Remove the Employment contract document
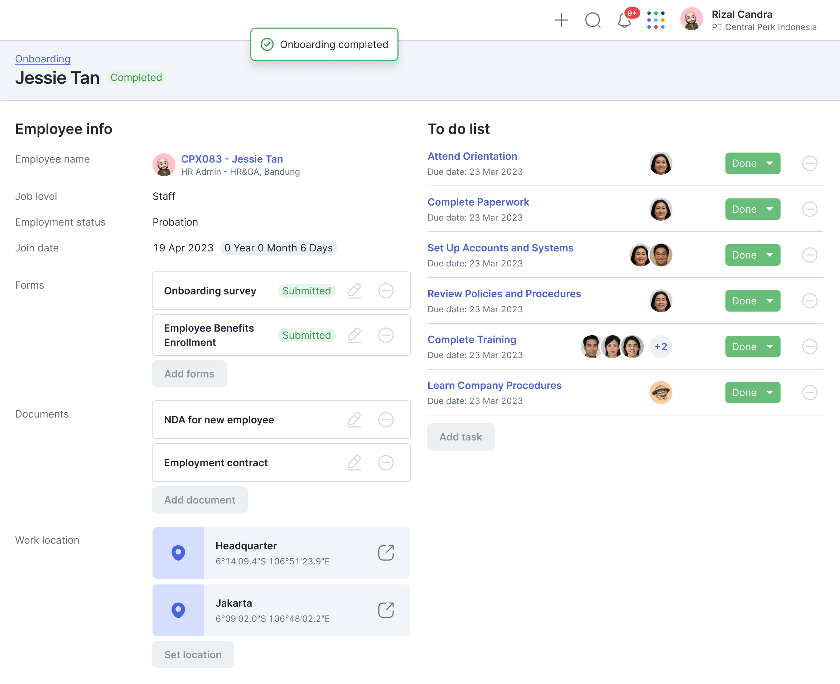The width and height of the screenshot is (840, 684). pos(386,463)
